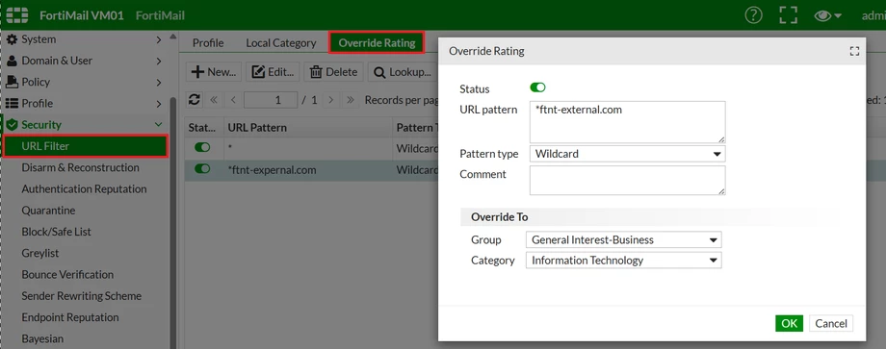
Task: Click the Domain & User person icon
Action: (12, 61)
